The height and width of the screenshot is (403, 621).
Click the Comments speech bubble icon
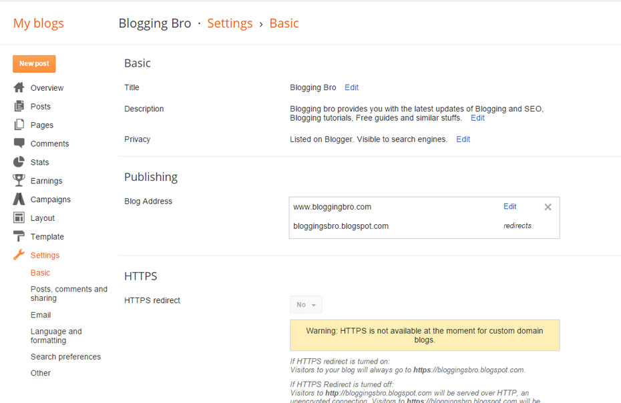click(x=19, y=143)
